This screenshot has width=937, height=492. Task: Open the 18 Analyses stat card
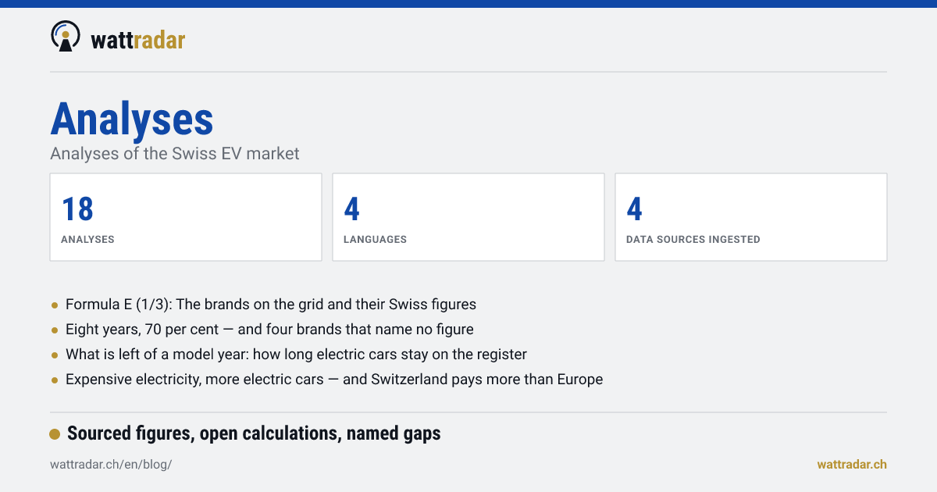(x=186, y=217)
